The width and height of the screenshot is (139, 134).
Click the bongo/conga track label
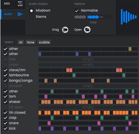[21, 80]
